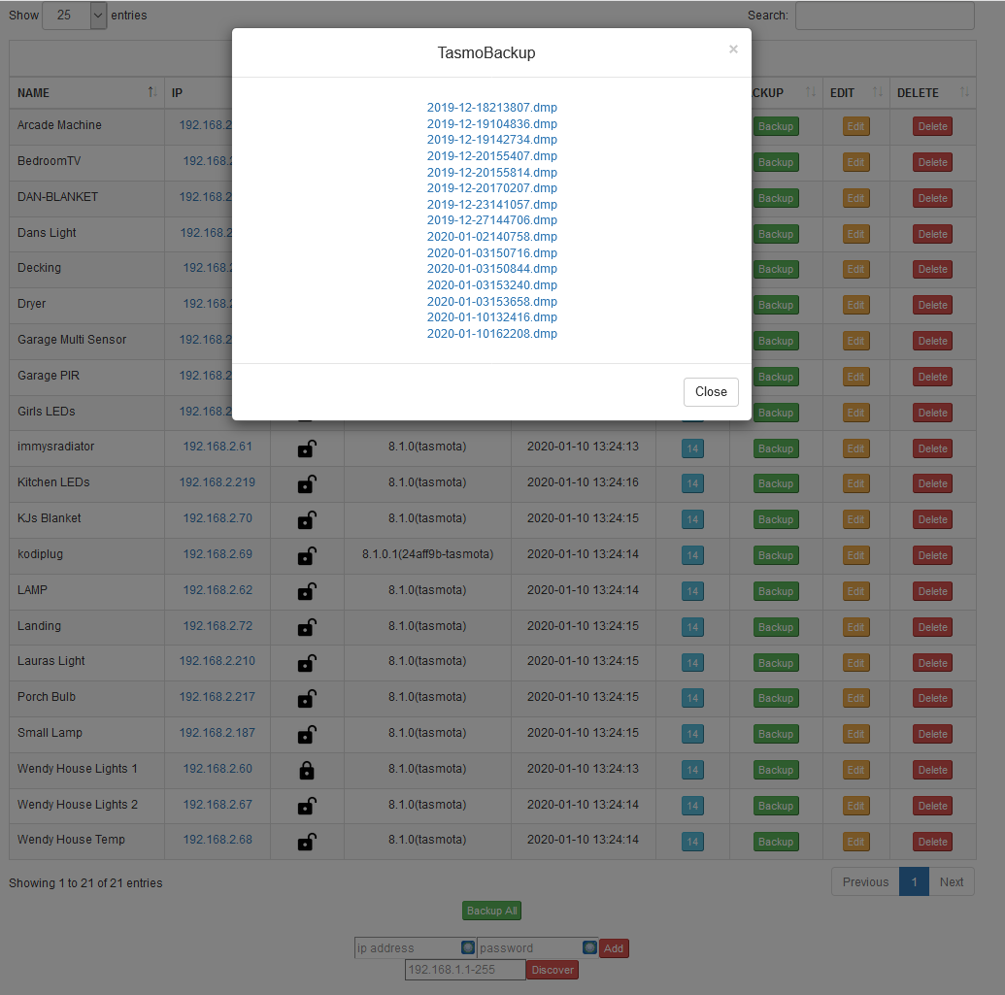Click padlock icon in Porch Bulb row
The image size is (1005, 995).
click(307, 698)
